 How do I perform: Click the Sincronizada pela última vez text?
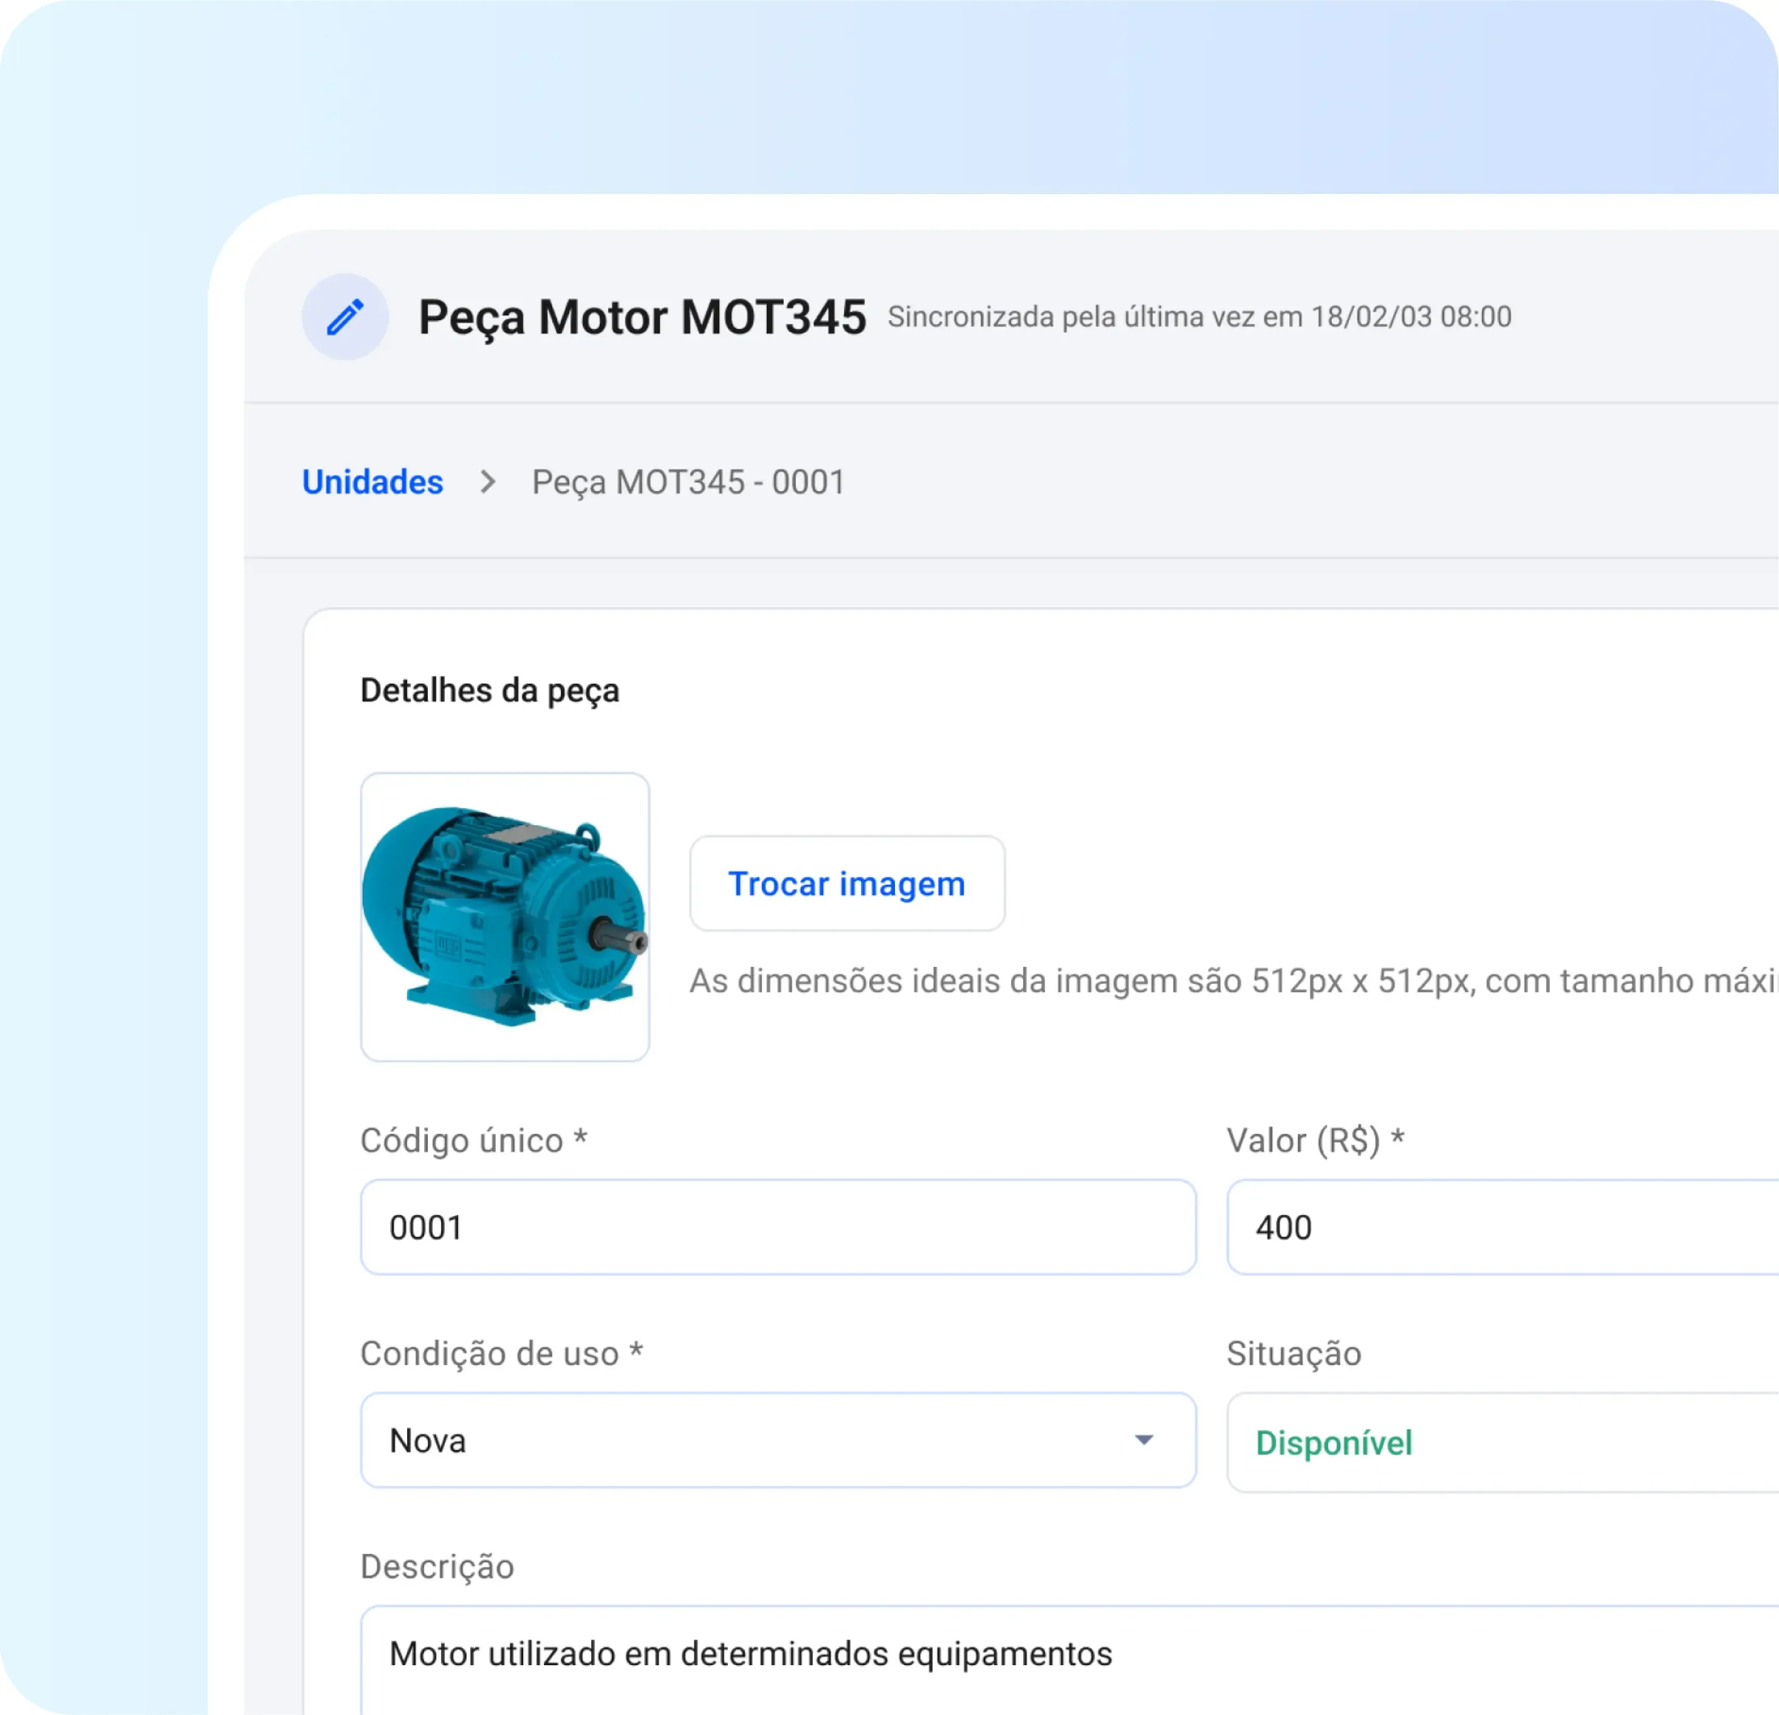pyautogui.click(x=1199, y=317)
